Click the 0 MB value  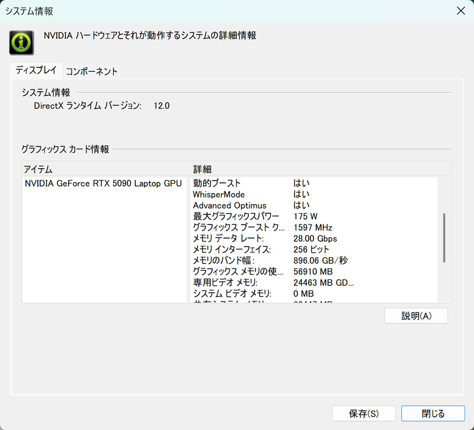303,294
